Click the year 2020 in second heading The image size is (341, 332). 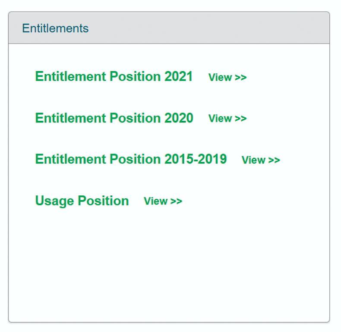179,118
